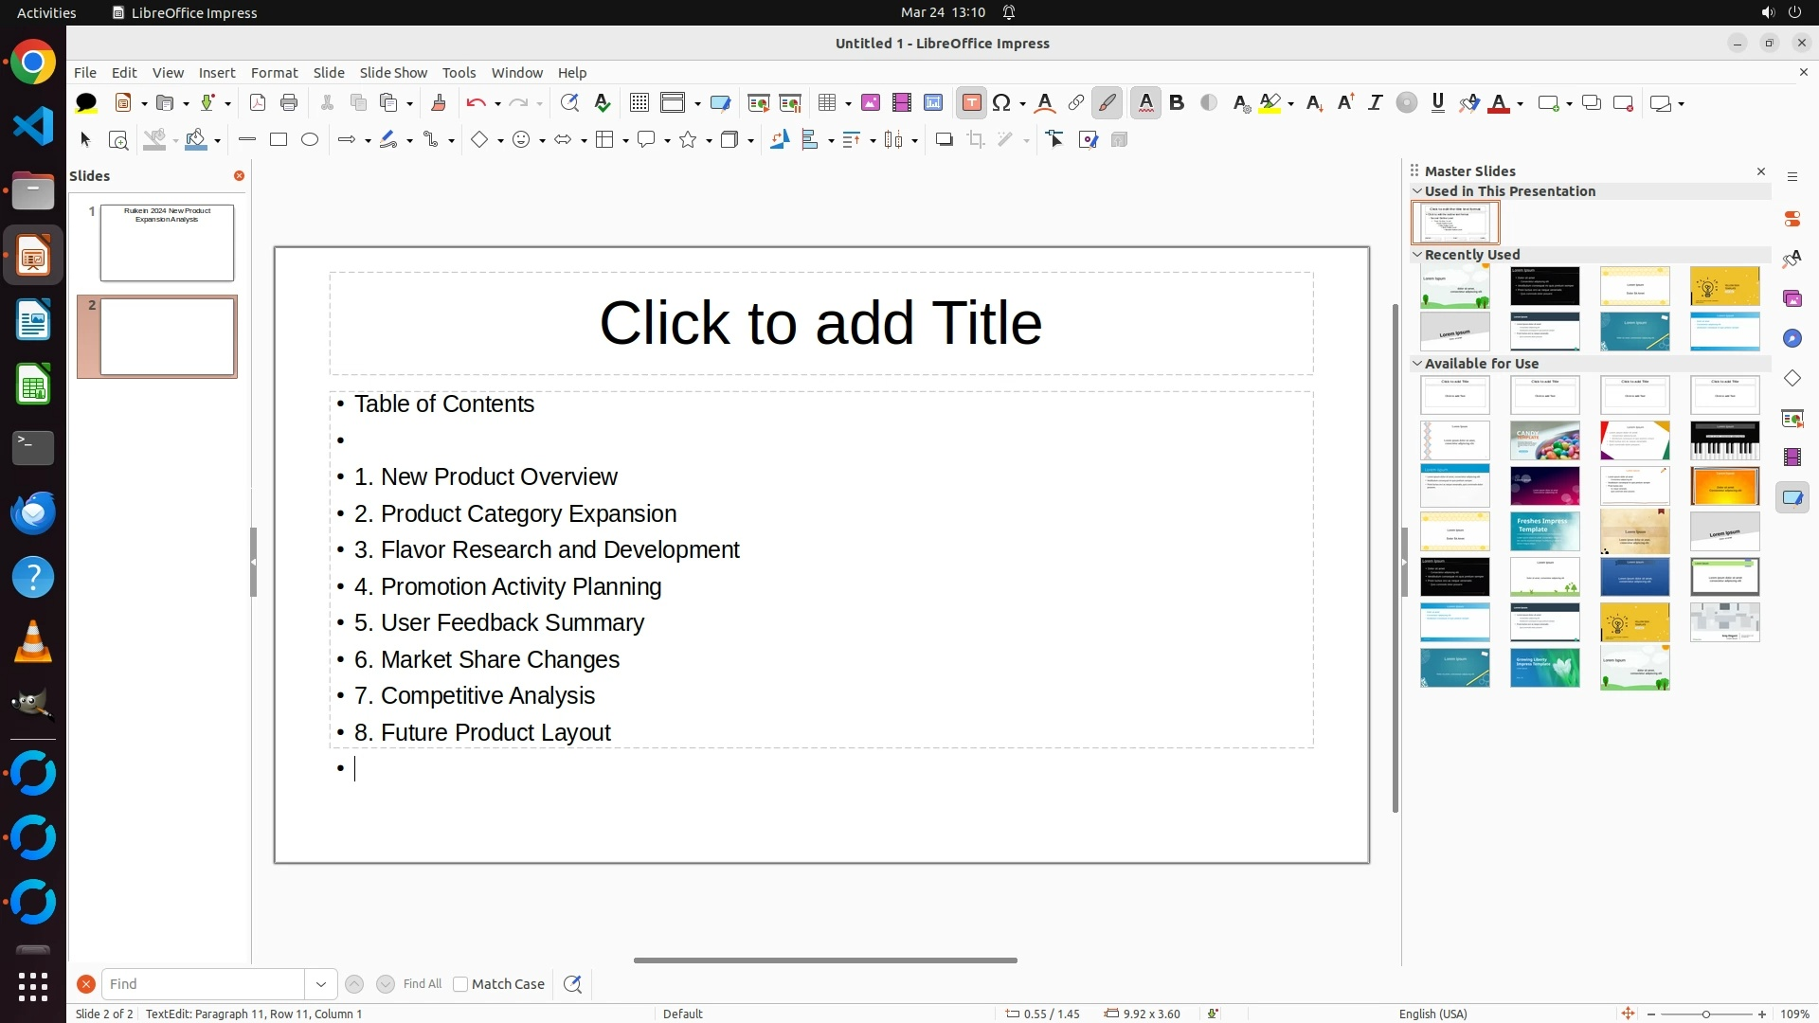The width and height of the screenshot is (1819, 1023).
Task: Select the Rectangle drawing tool
Action: click(279, 140)
